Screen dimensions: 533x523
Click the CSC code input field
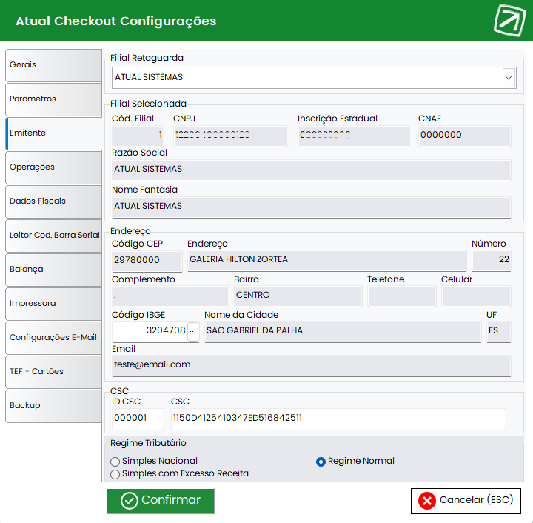click(338, 419)
